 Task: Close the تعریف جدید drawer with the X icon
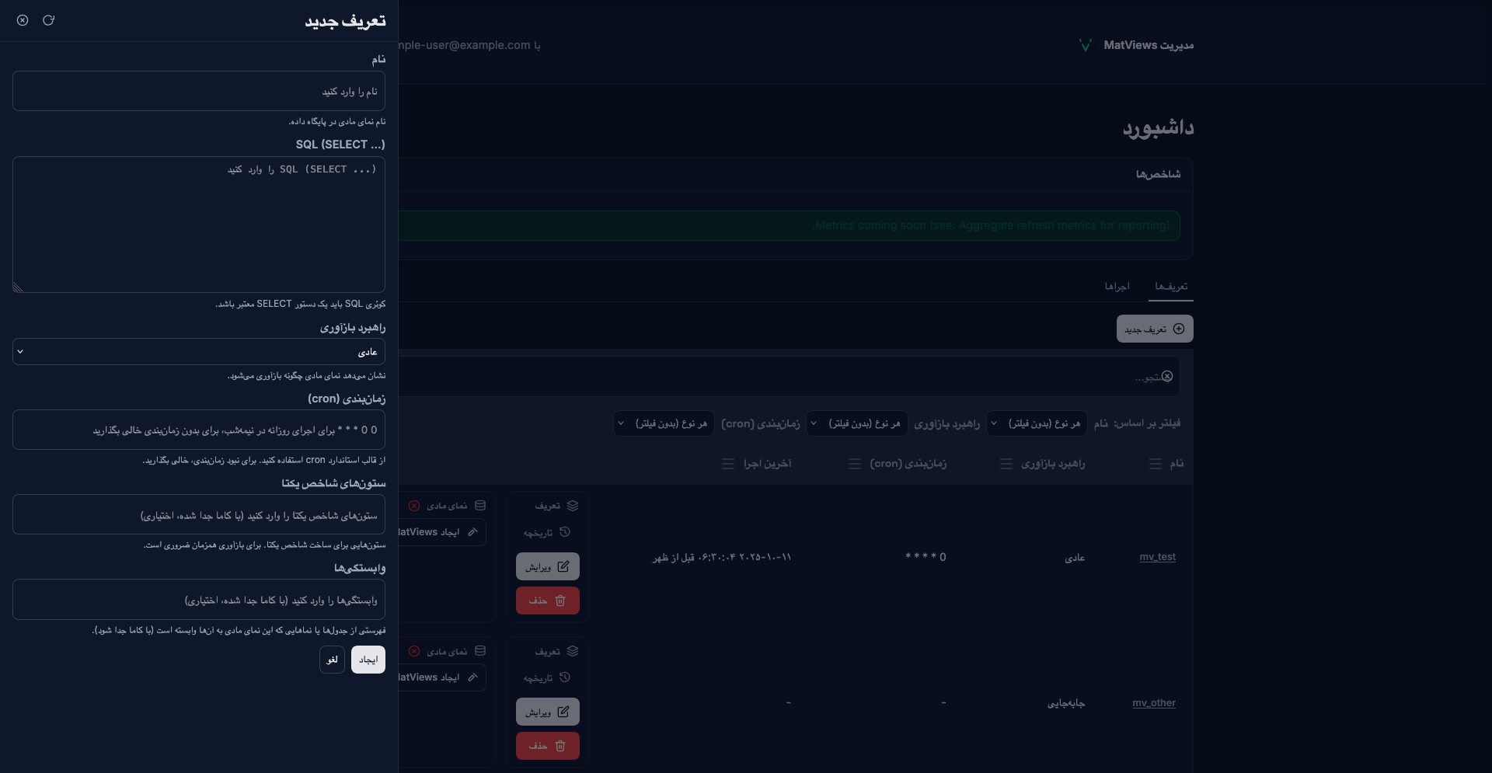pos(23,20)
